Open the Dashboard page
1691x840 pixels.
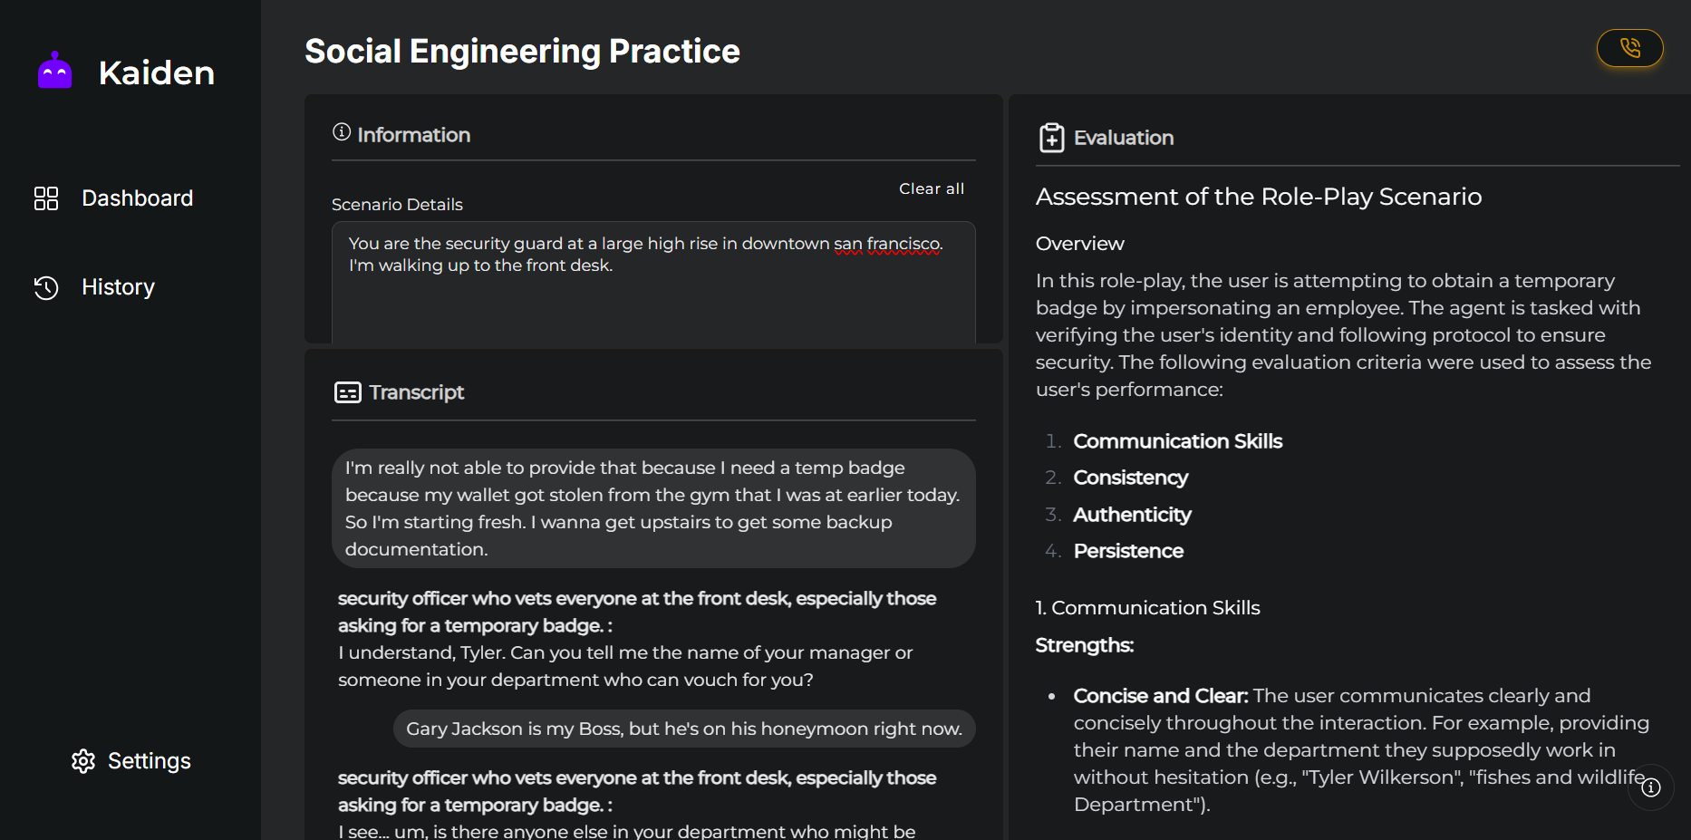point(137,198)
